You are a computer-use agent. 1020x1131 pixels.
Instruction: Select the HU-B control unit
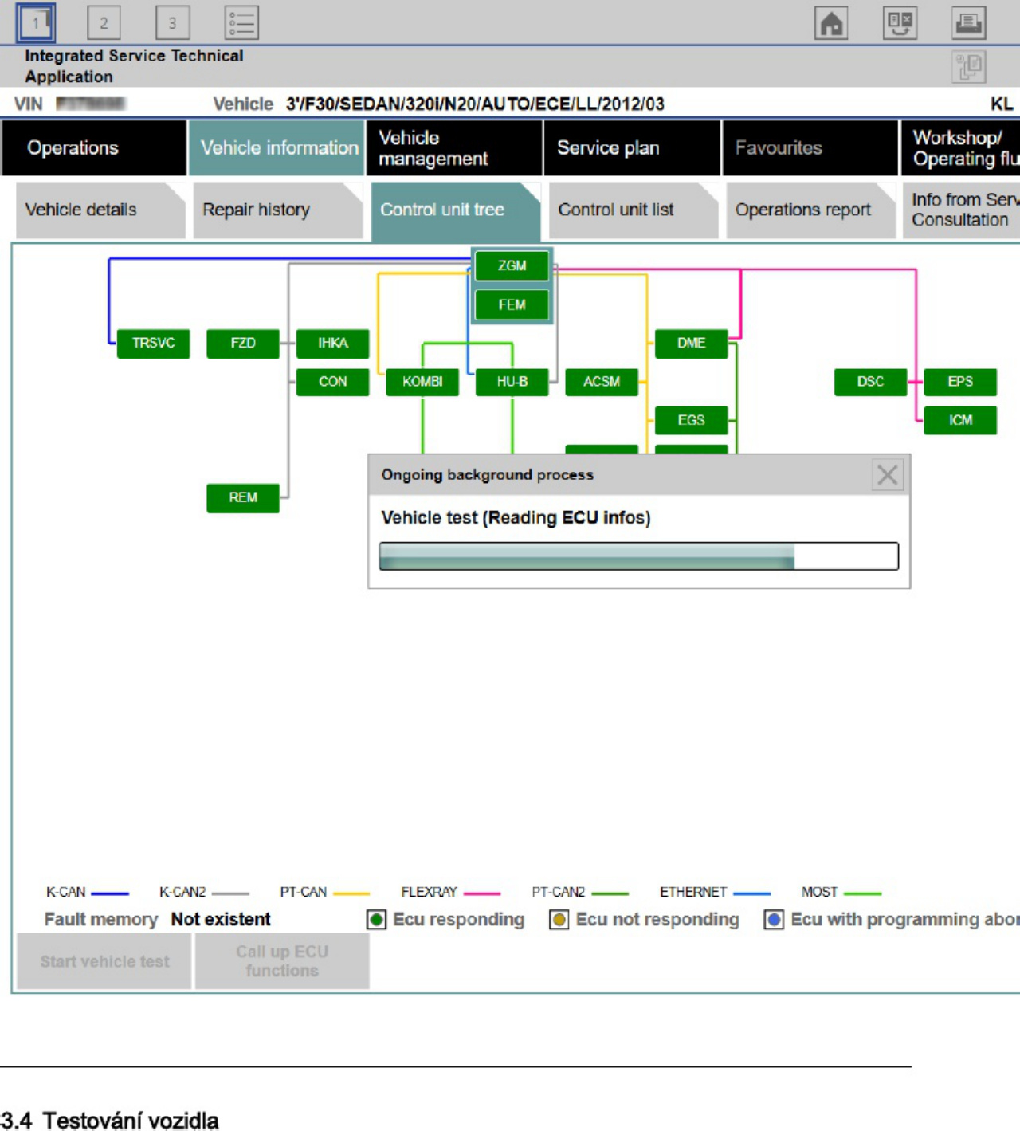tap(512, 382)
